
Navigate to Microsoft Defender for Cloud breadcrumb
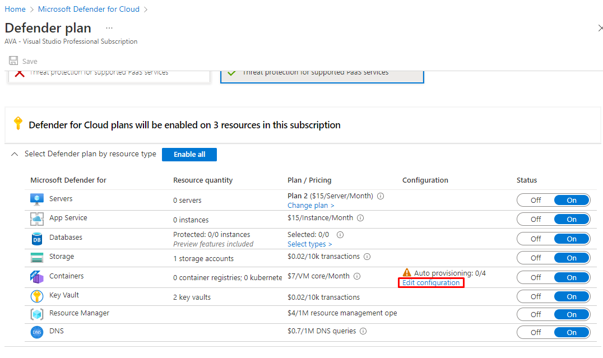point(89,9)
